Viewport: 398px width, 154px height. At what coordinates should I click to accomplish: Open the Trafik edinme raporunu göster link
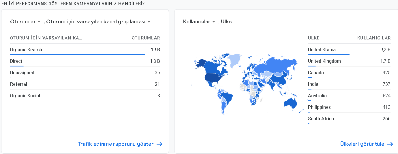click(115, 144)
